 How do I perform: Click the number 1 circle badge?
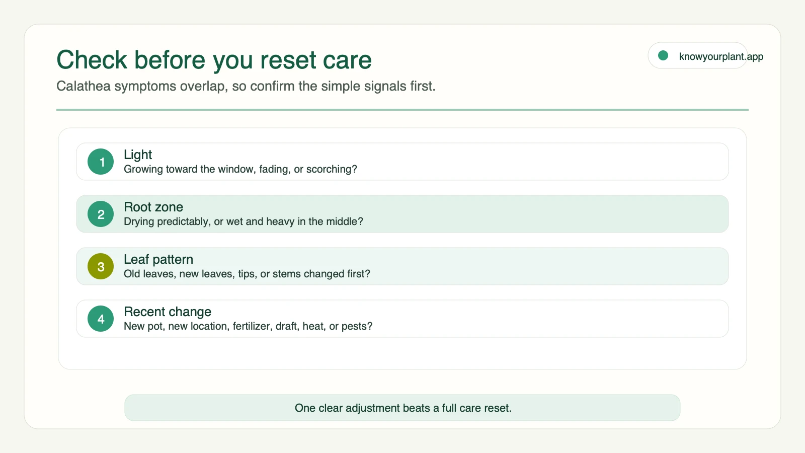point(101,162)
